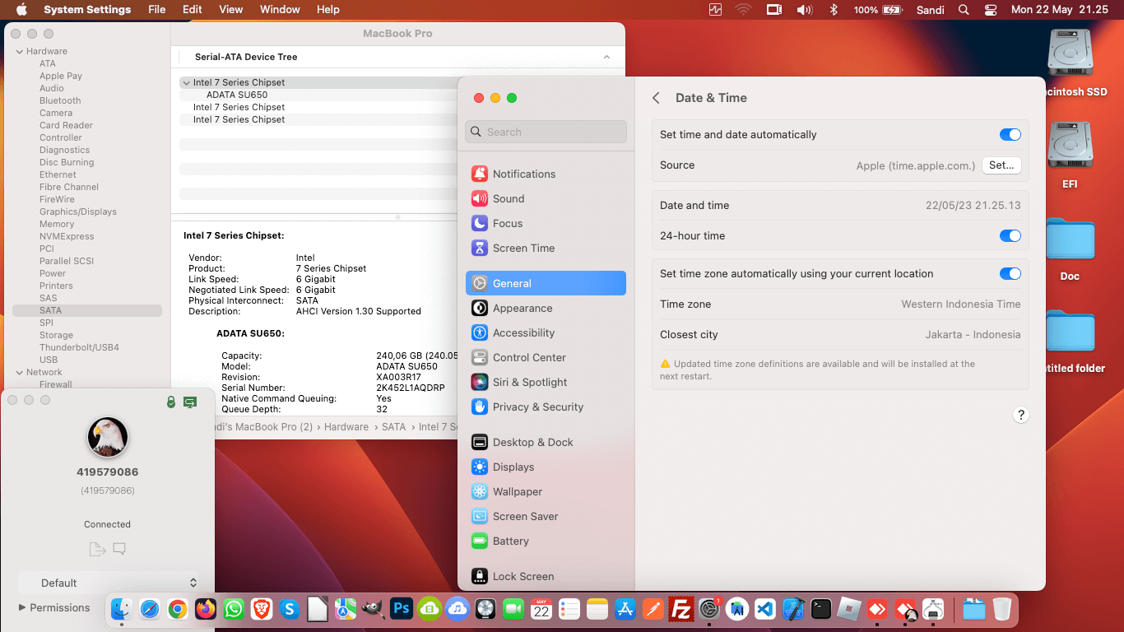1124x632 pixels.
Task: Select NVMExpress in System Information sidebar
Action: pyautogui.click(x=67, y=236)
